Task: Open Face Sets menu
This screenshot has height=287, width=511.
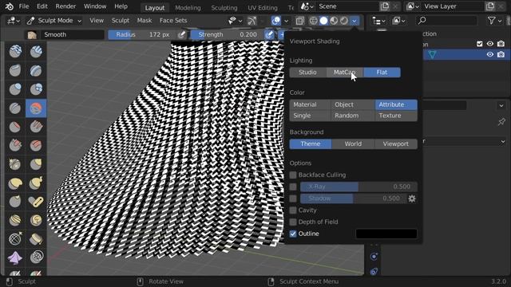Action: (173, 21)
